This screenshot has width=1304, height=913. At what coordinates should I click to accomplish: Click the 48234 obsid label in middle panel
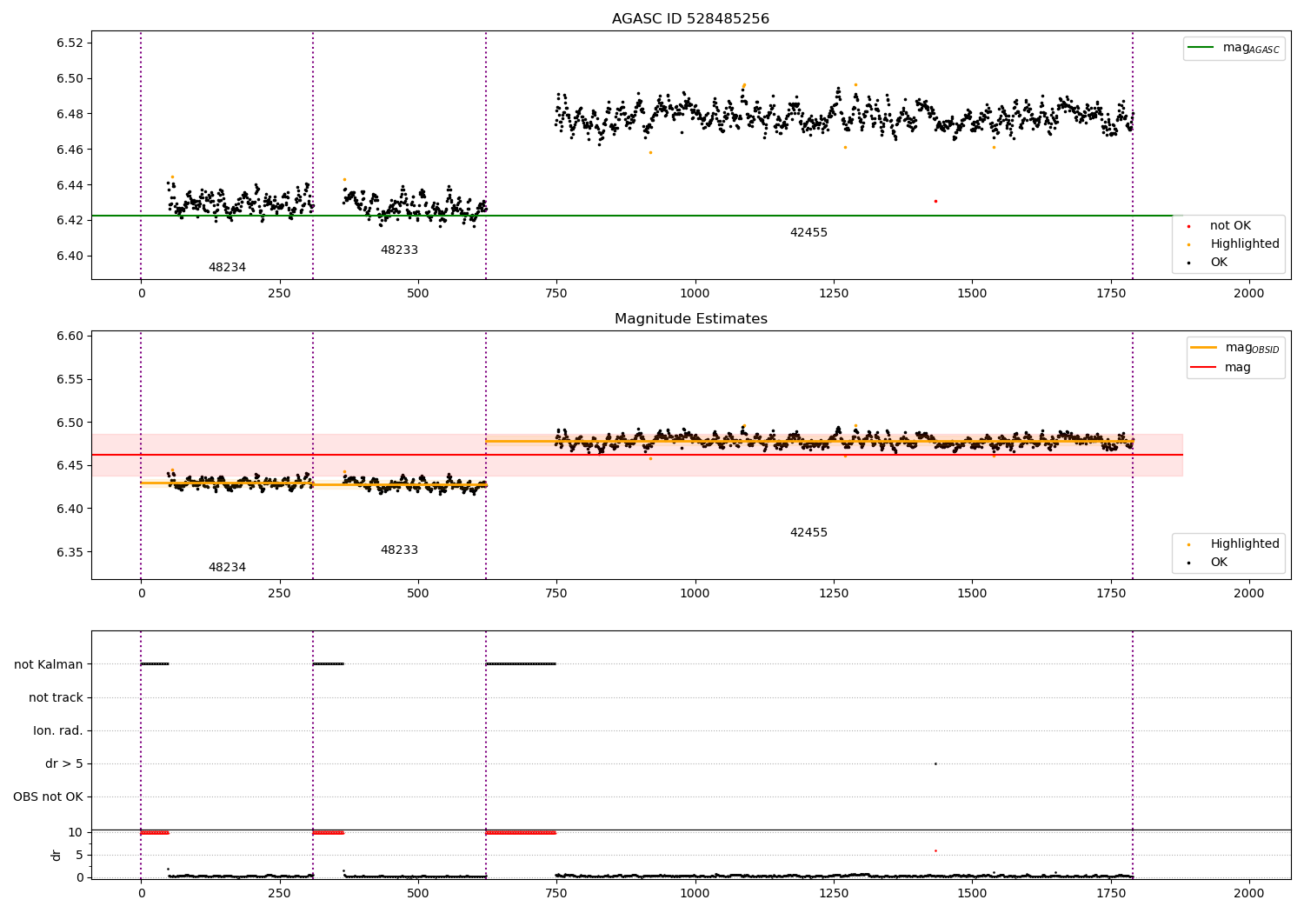click(227, 568)
